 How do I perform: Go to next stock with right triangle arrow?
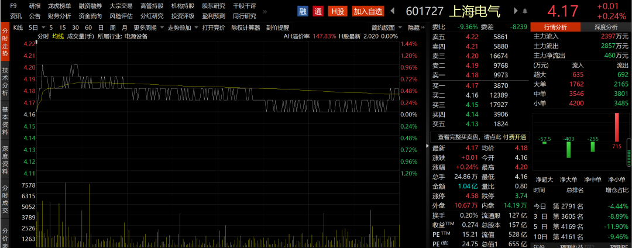point(516,11)
